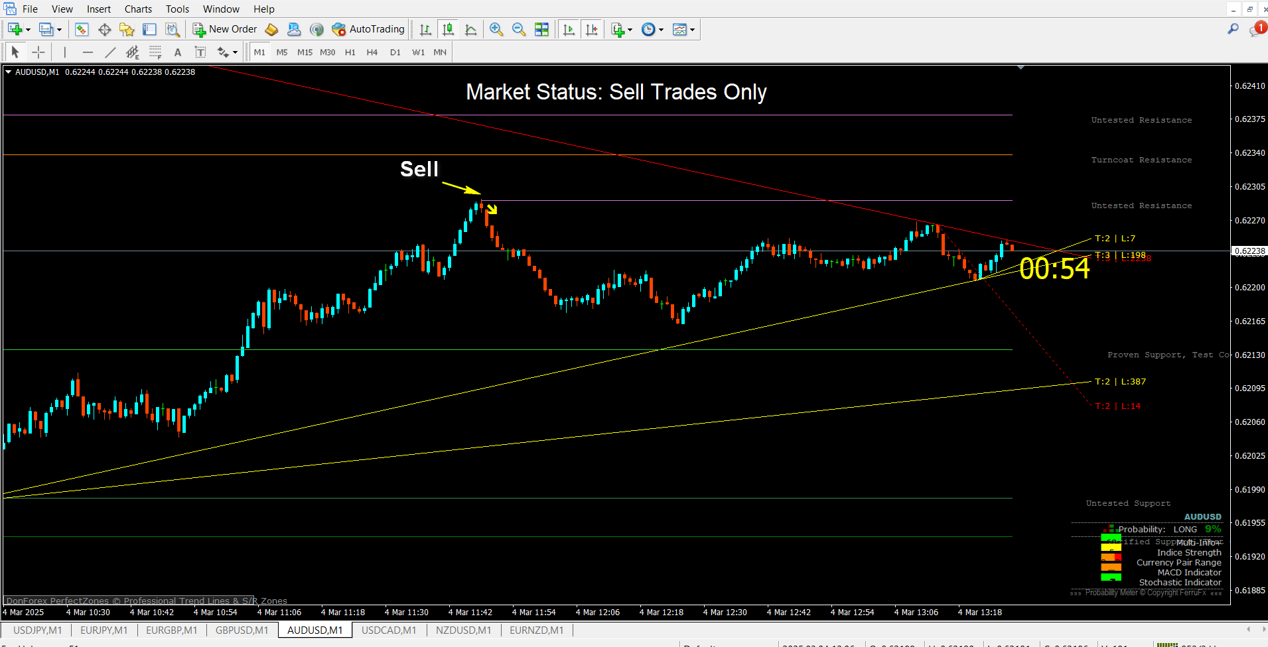Click the 0.62238 current price label
Image resolution: width=1268 pixels, height=647 pixels.
(x=1249, y=251)
